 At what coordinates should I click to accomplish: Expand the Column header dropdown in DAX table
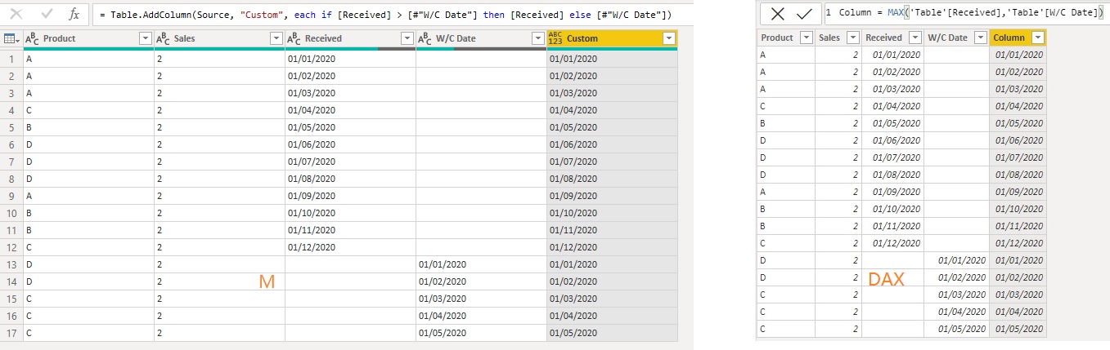(x=1038, y=38)
